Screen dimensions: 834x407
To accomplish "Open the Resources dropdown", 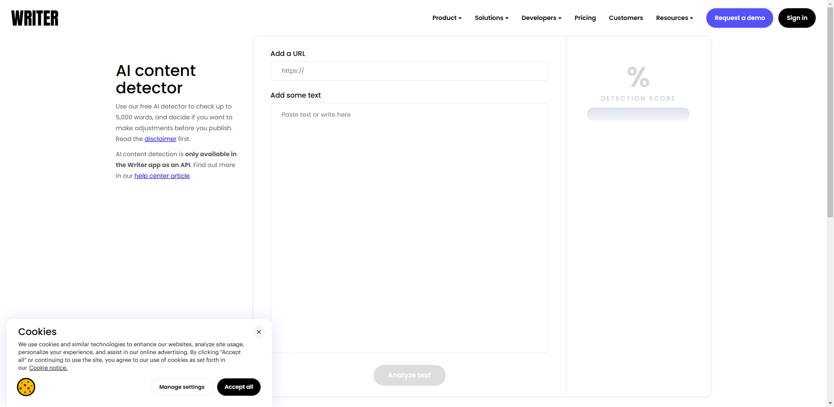I will (x=674, y=18).
